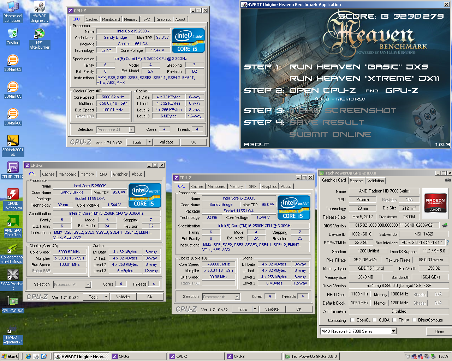Launch the 3DMark2001 SE desktop icon
The image size is (452, 361).
(x=13, y=146)
